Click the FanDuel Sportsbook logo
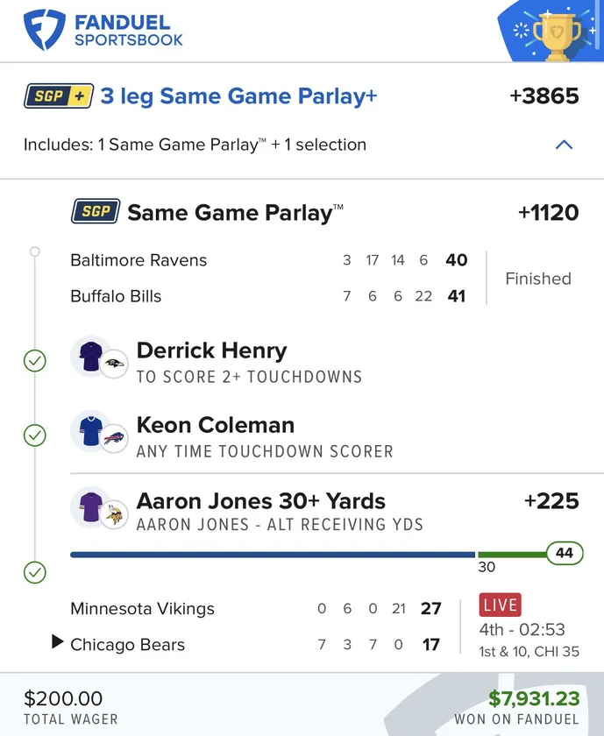The height and width of the screenshot is (736, 604). (103, 30)
